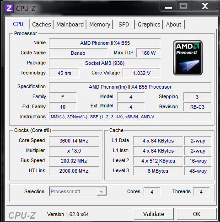Click the Name field AMD Phenom II X4 B55

pyautogui.click(x=105, y=43)
